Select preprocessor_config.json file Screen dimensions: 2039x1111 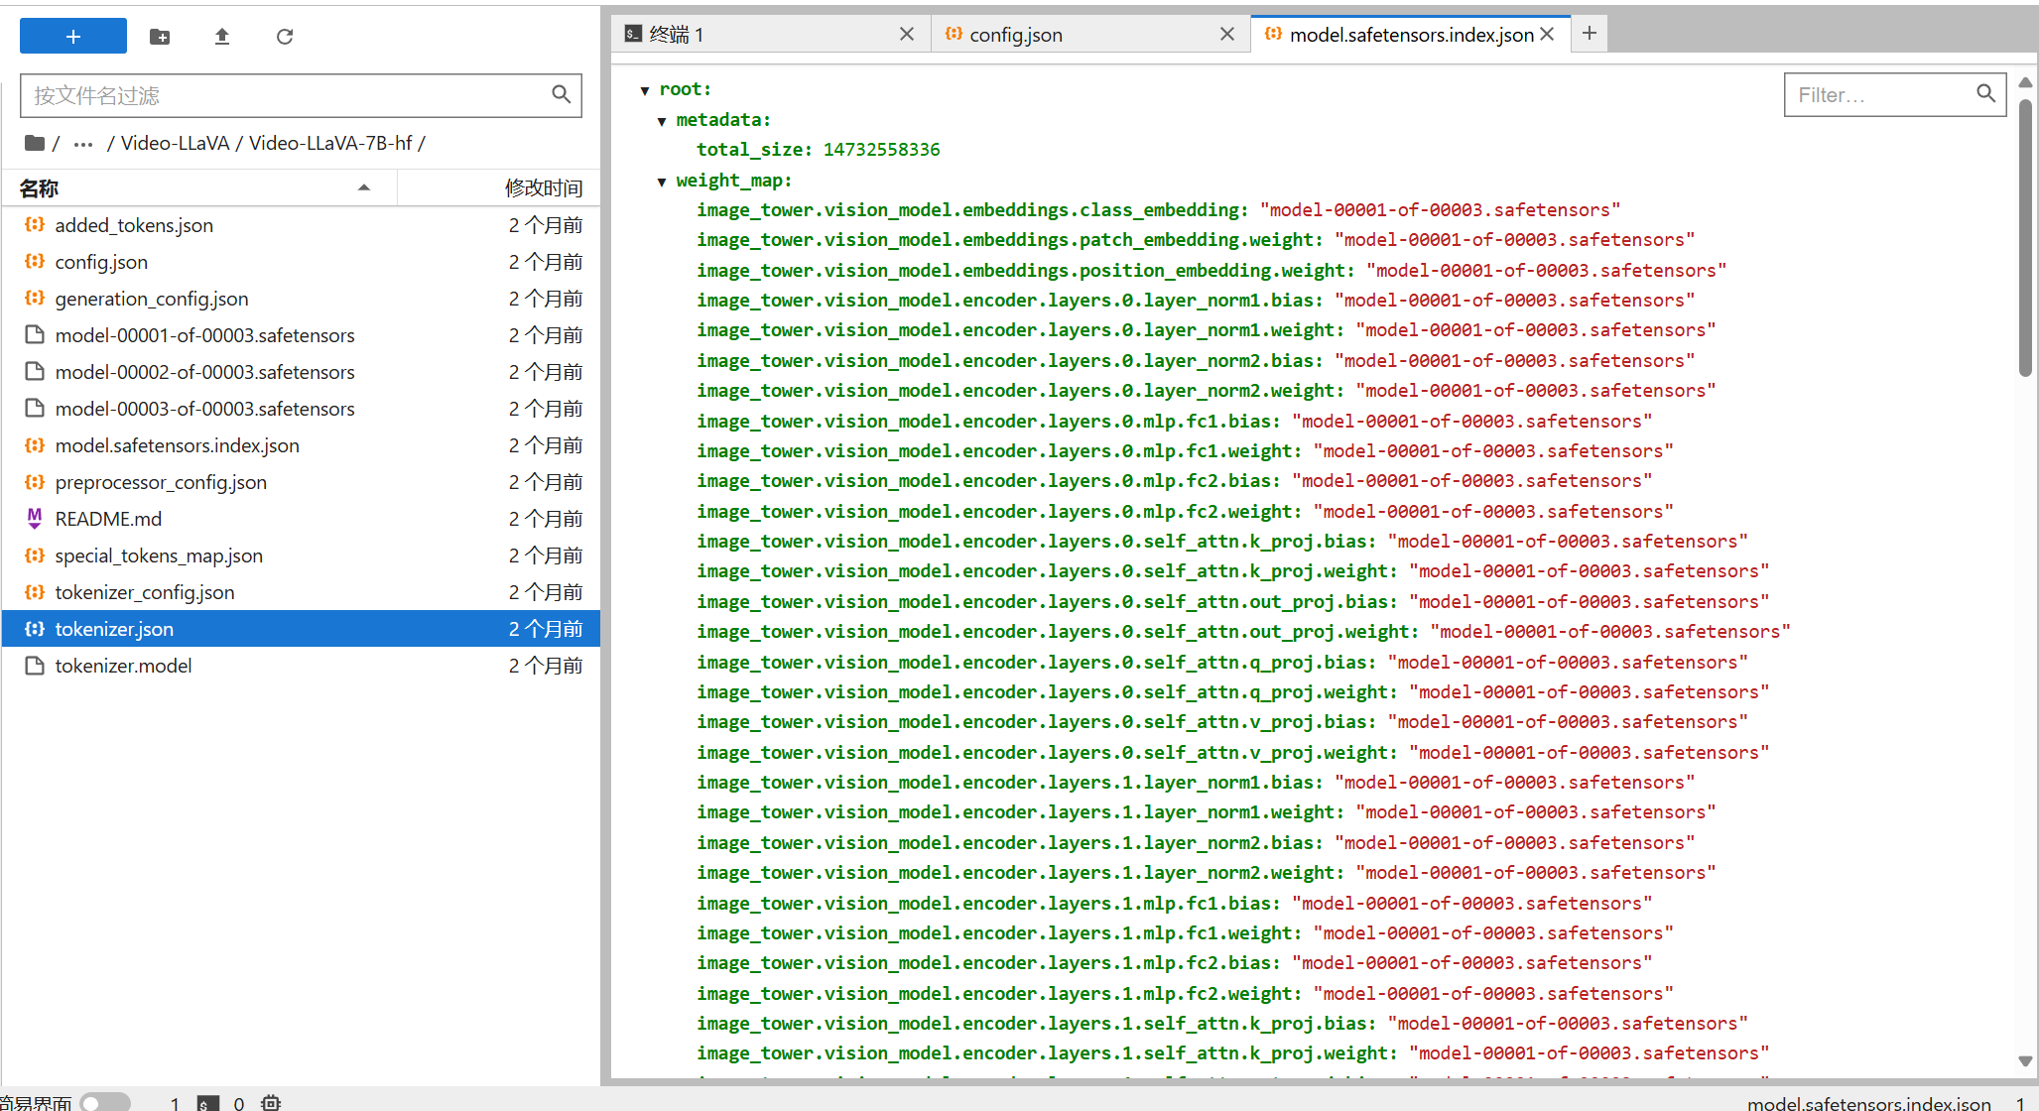tap(301, 482)
